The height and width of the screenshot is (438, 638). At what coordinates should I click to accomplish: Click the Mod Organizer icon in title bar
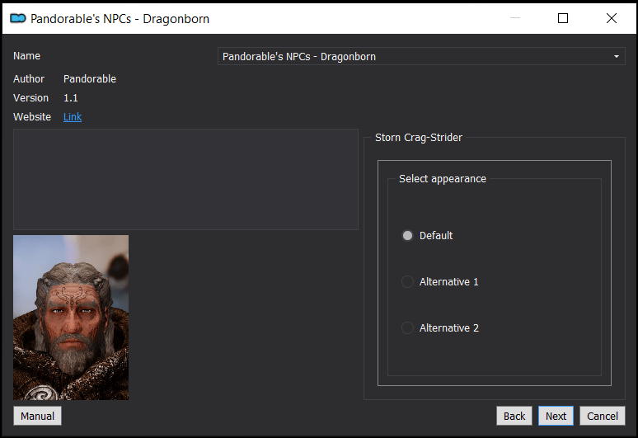click(x=18, y=18)
